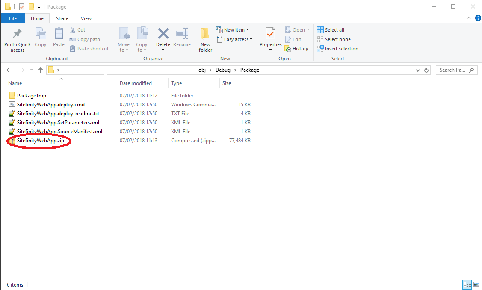
Task: Click the Up directory arrow
Action: coord(41,70)
